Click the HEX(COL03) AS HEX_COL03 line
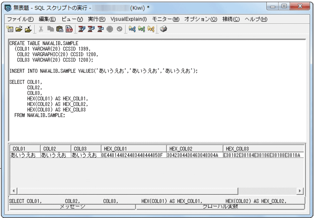 (x=56, y=110)
